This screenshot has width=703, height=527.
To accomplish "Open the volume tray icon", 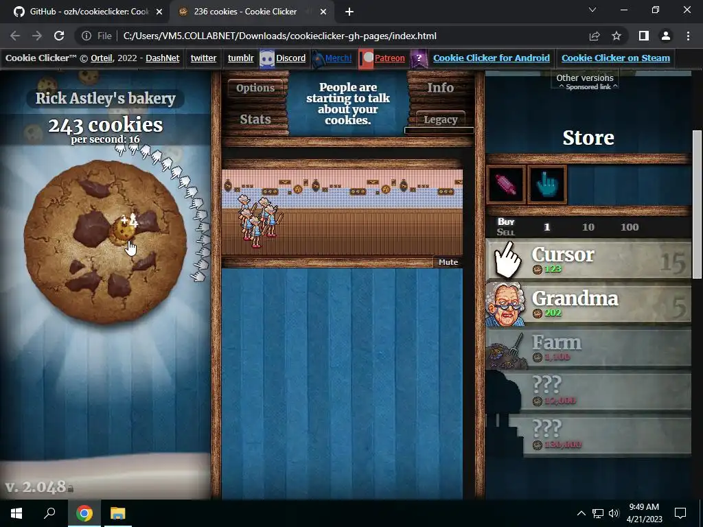I will click(614, 513).
